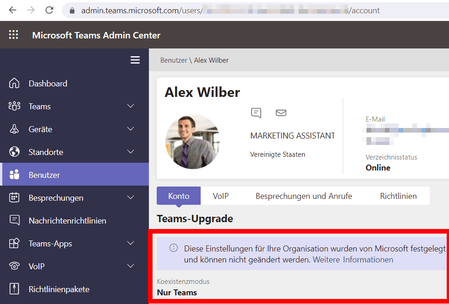449x304 pixels.
Task: Click the Standorte globe icon
Action: click(x=14, y=152)
